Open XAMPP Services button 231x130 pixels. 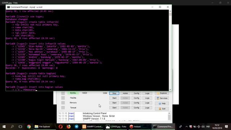[x=162, y=98]
